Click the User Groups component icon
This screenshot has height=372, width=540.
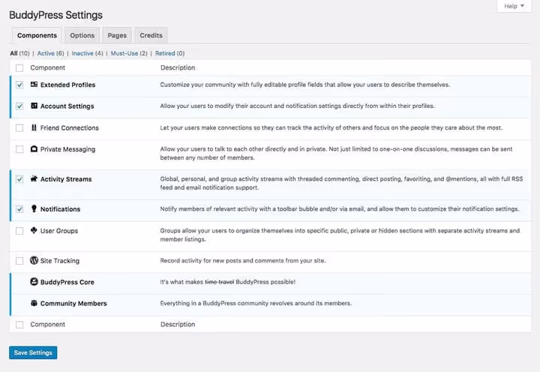[34, 230]
